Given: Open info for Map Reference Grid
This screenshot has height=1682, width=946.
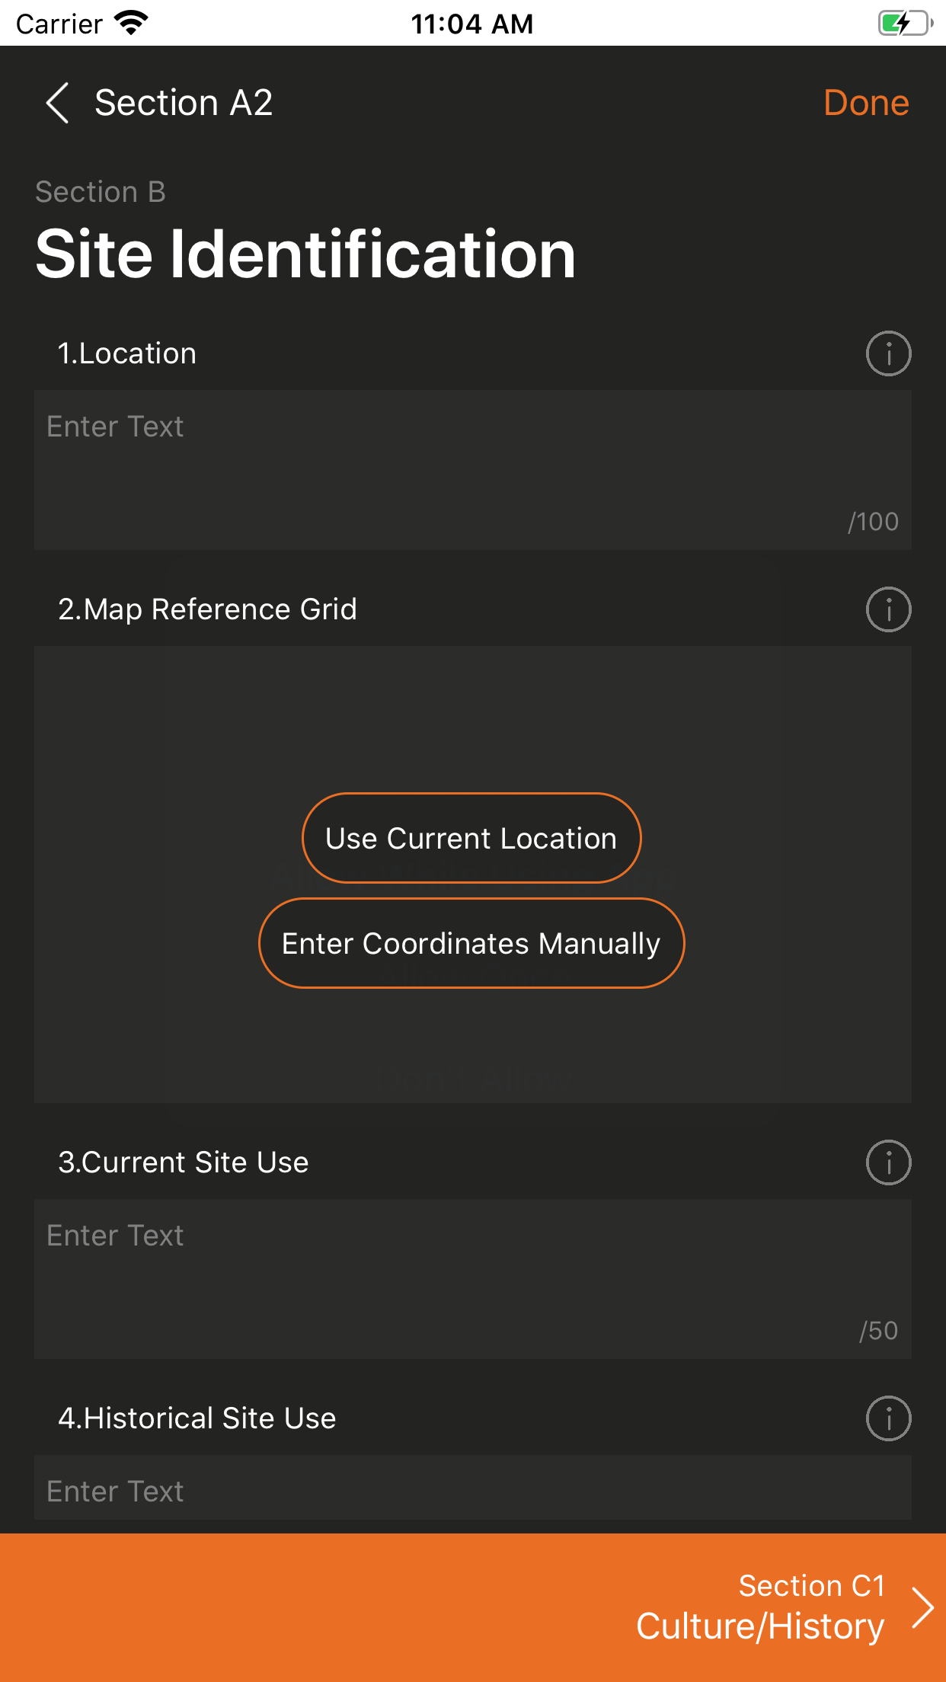Looking at the screenshot, I should click(x=888, y=609).
